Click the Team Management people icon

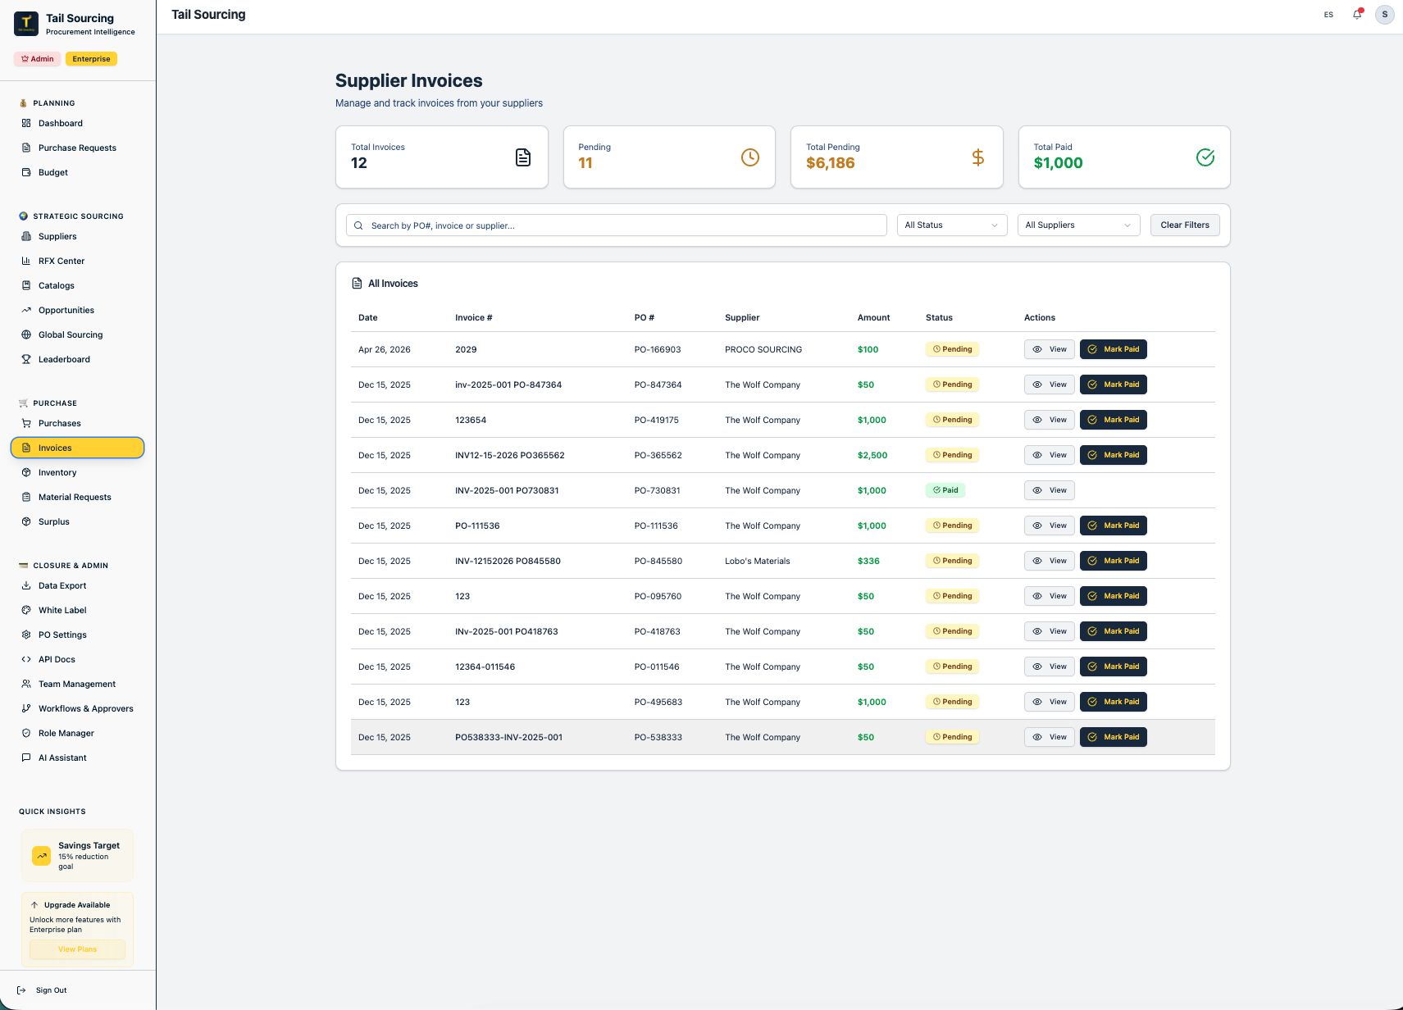26,684
